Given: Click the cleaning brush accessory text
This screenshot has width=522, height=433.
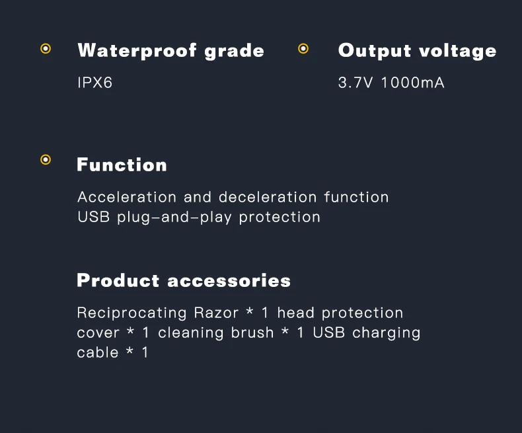Looking at the screenshot, I should point(215,333).
